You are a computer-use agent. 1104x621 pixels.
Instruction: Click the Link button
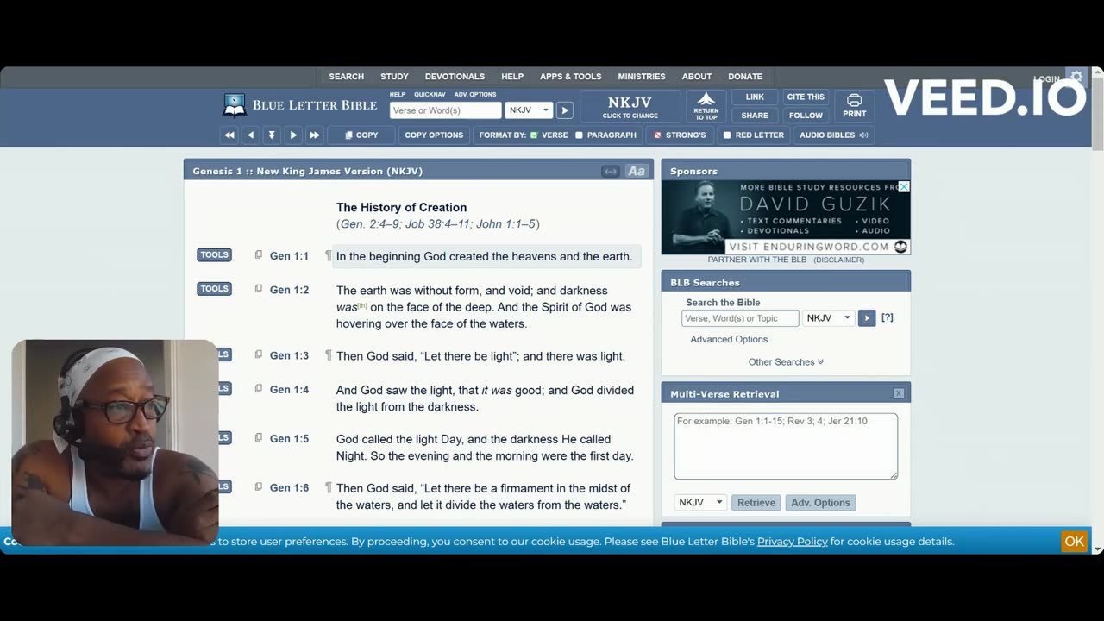click(x=755, y=97)
